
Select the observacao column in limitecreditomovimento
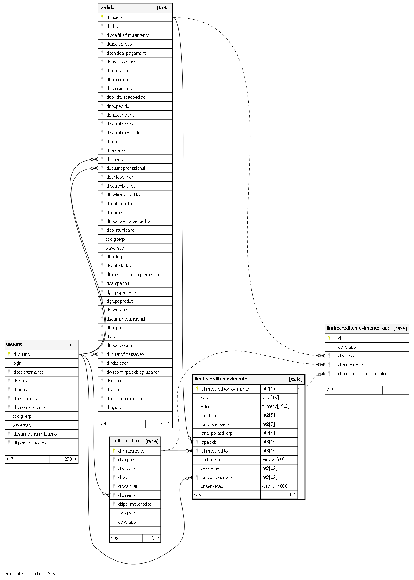227,486
